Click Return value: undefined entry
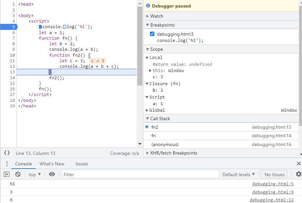Screen dimensions: 302x203 (182, 64)
